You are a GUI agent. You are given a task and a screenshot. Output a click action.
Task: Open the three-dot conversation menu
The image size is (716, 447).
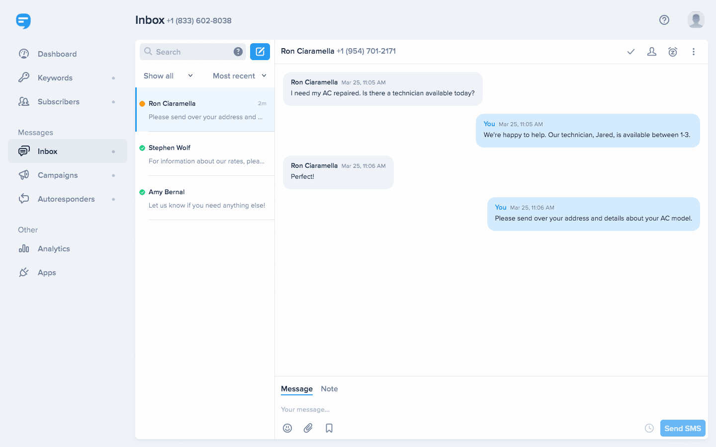[x=694, y=51]
